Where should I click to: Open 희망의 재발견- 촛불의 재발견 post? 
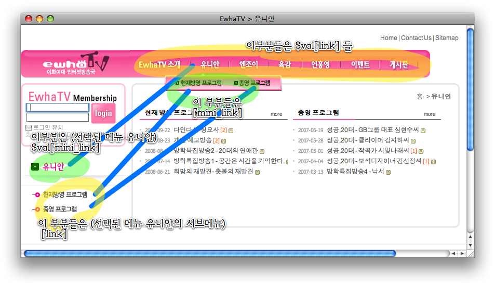[x=213, y=172]
